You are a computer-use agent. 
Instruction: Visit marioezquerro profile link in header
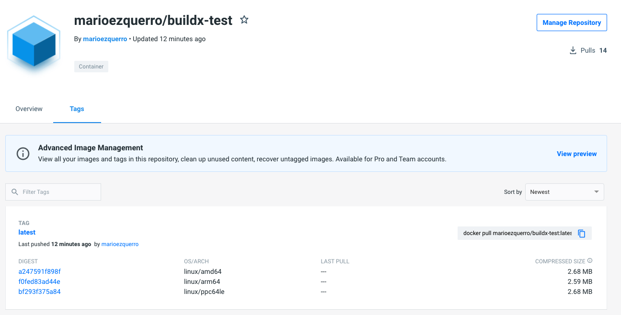(x=105, y=39)
